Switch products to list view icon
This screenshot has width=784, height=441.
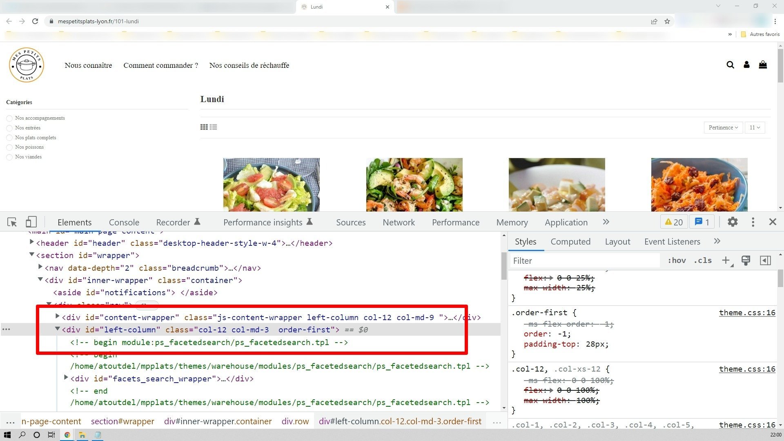point(213,127)
